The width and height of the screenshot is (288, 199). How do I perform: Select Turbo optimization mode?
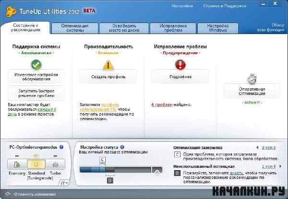pyautogui.click(x=55, y=164)
